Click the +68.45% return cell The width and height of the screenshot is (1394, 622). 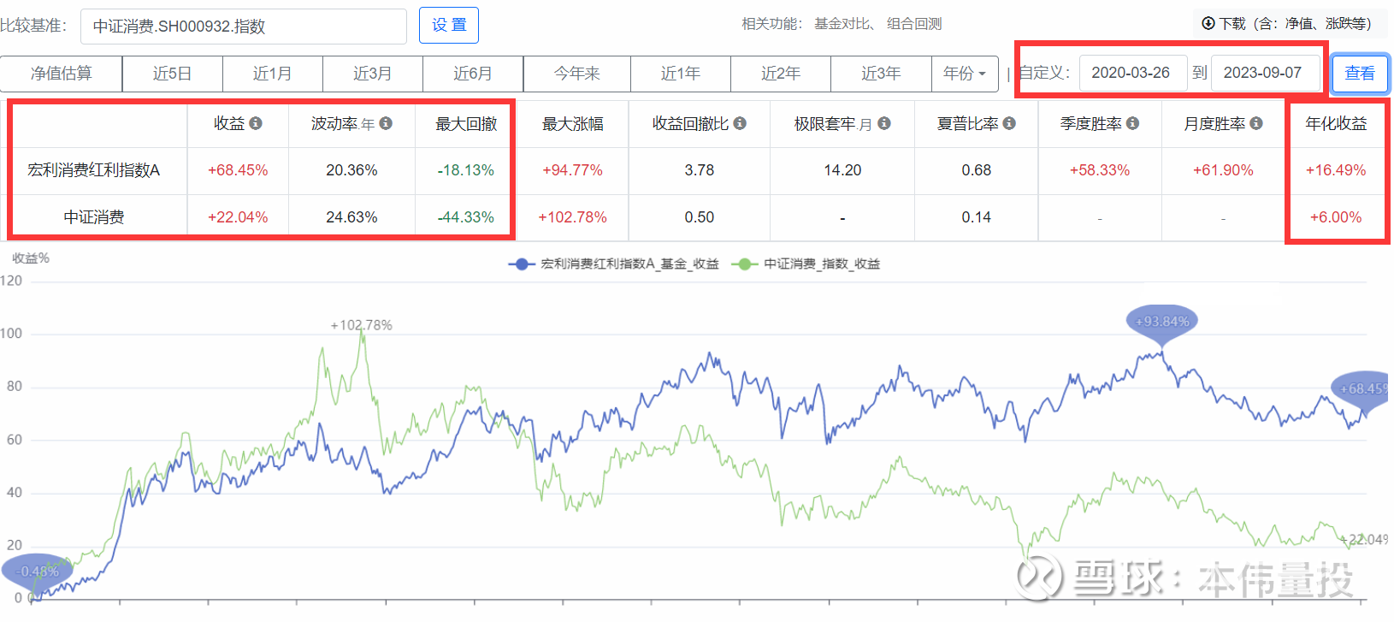pyautogui.click(x=238, y=170)
